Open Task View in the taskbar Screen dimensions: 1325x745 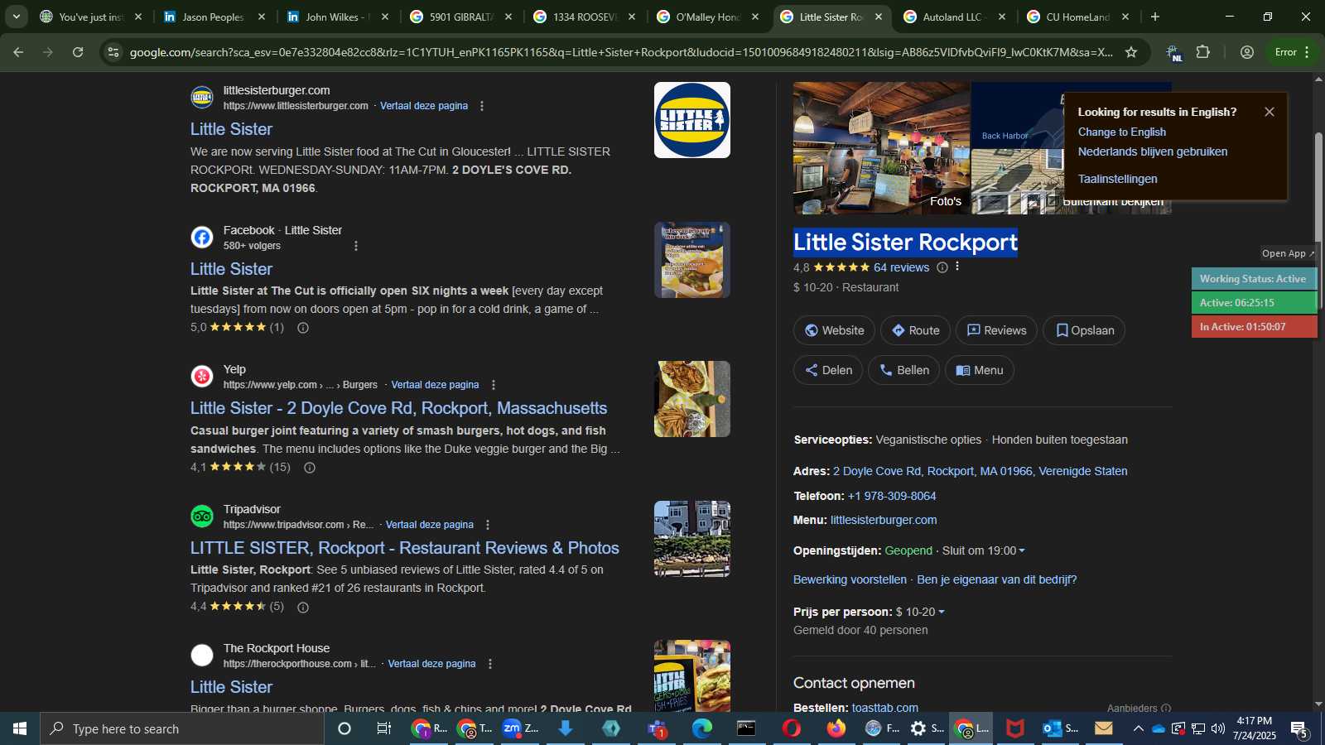pyautogui.click(x=383, y=728)
